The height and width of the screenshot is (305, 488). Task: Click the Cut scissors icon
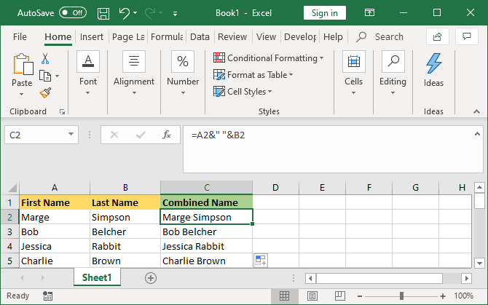(x=45, y=59)
